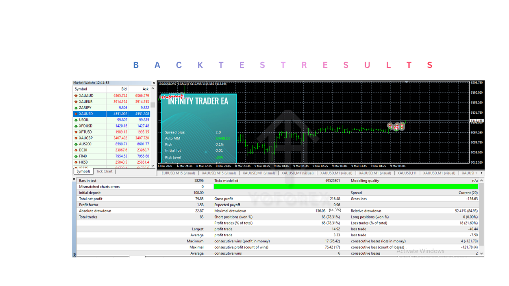Click the report panel scroll-down arrow
Viewport: 509px width, 286px height.
click(482, 253)
